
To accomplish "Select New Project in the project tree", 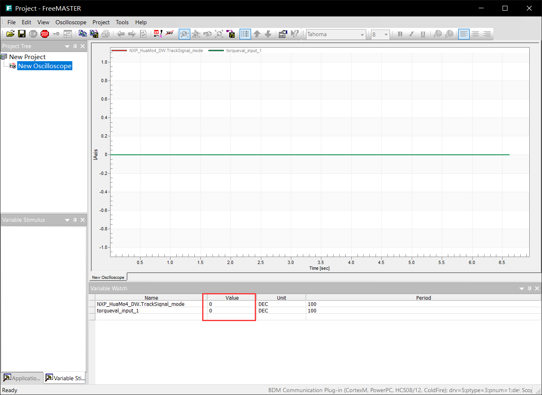I will click(x=27, y=57).
